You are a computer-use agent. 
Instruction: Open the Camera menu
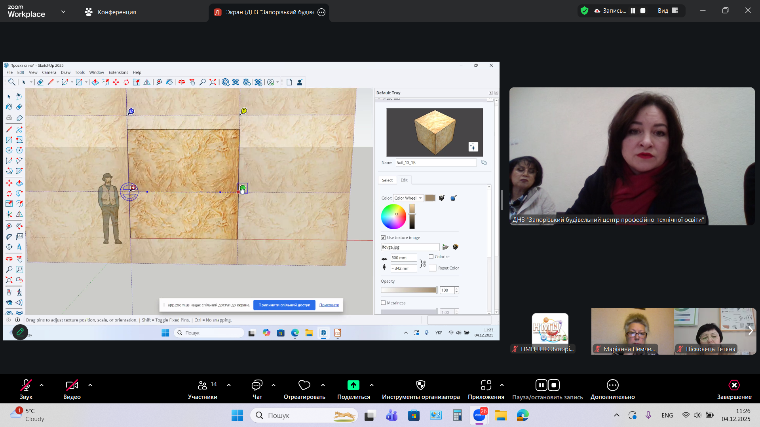(49, 72)
